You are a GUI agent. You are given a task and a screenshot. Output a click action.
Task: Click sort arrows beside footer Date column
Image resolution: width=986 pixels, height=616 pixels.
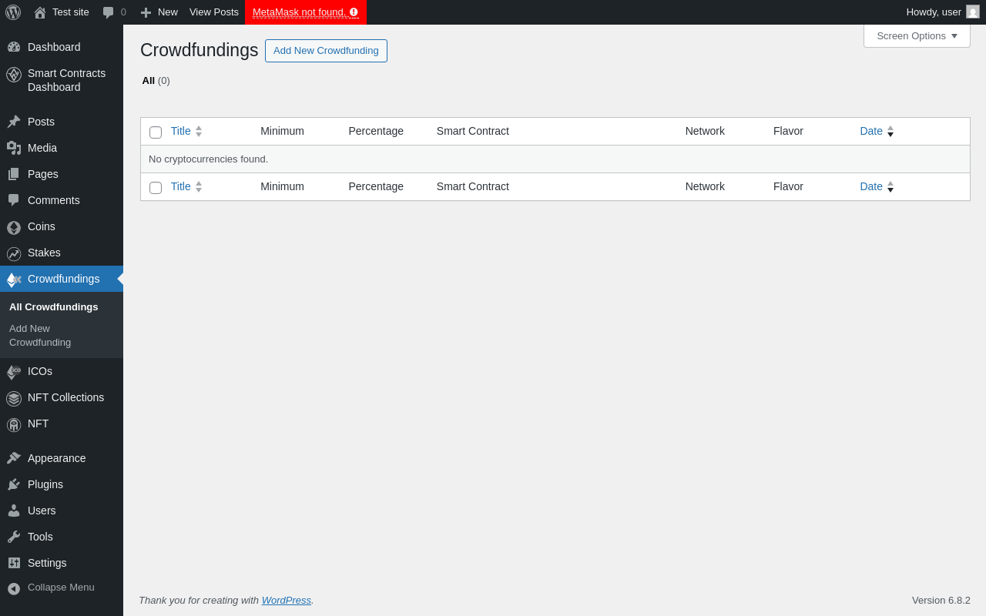pos(890,187)
